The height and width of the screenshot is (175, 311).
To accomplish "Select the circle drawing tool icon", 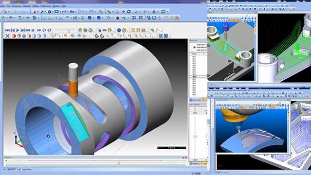I will 49,12.
